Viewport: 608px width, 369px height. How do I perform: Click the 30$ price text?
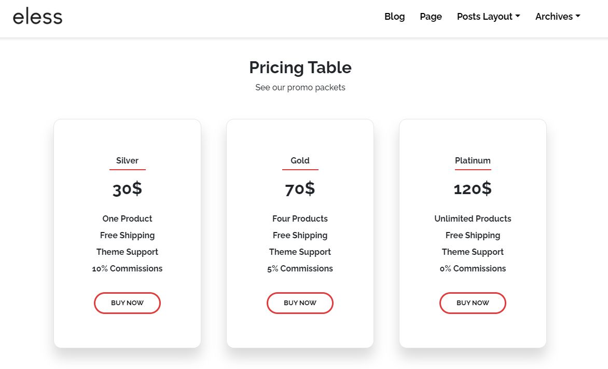pyautogui.click(x=127, y=188)
